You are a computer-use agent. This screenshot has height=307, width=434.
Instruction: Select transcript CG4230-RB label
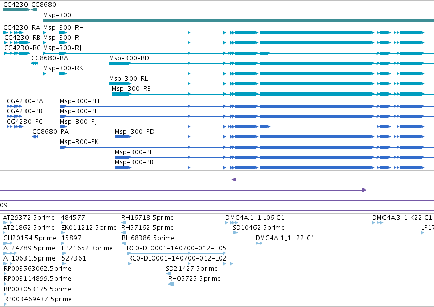(22, 38)
